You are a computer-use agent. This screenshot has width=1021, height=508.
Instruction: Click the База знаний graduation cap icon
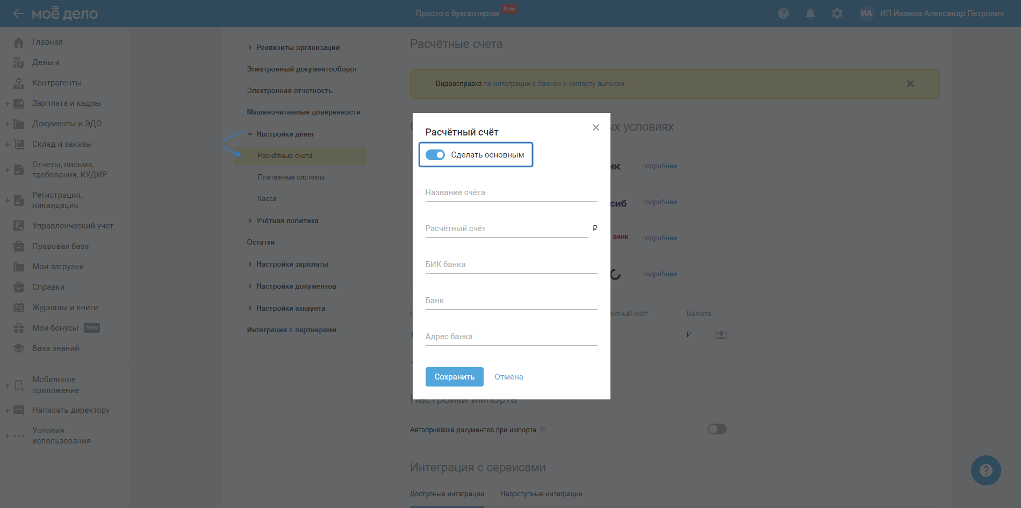(x=19, y=348)
